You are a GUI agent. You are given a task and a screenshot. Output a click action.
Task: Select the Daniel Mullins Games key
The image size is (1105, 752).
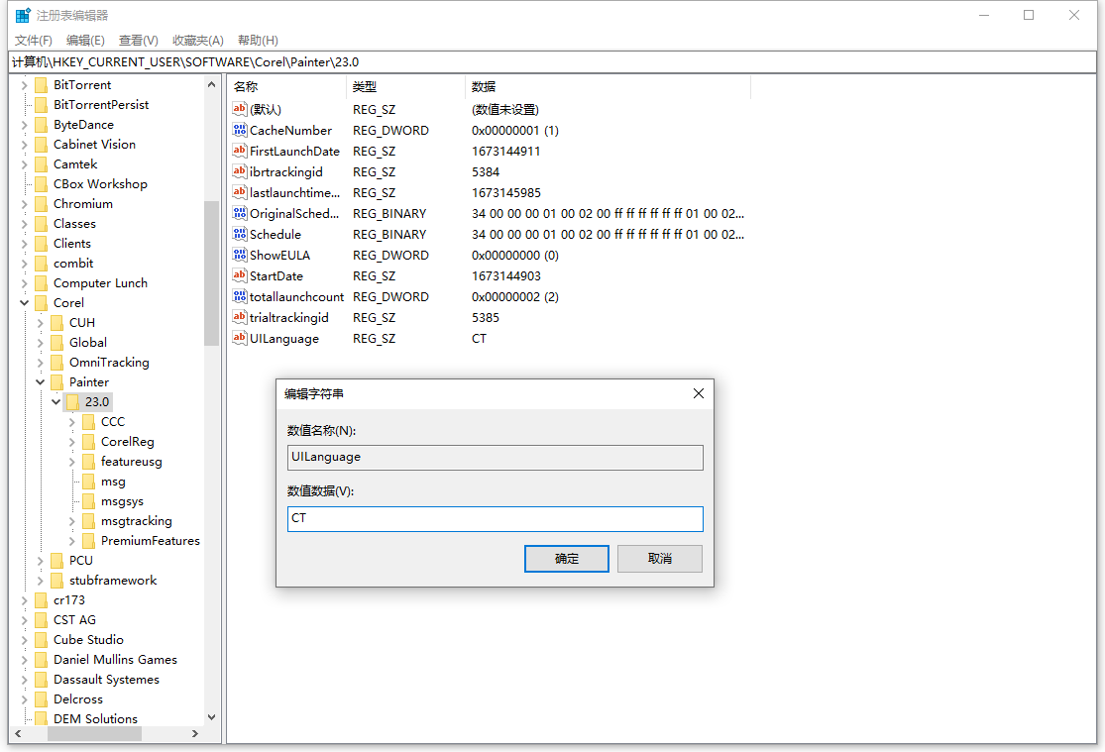point(115,659)
